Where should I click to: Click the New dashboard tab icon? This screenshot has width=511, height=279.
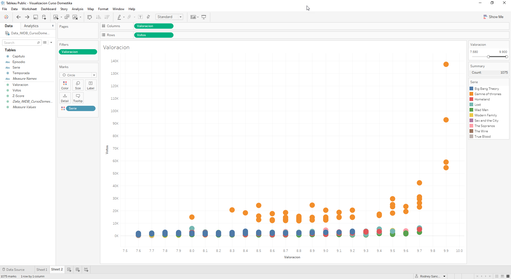pos(78,270)
